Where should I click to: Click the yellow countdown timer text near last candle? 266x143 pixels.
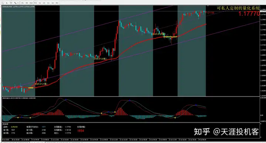(x=211, y=13)
